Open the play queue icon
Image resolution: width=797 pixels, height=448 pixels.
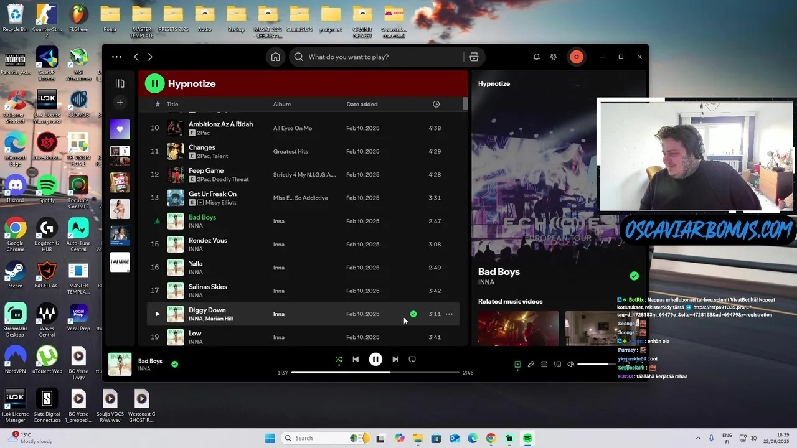(x=544, y=364)
